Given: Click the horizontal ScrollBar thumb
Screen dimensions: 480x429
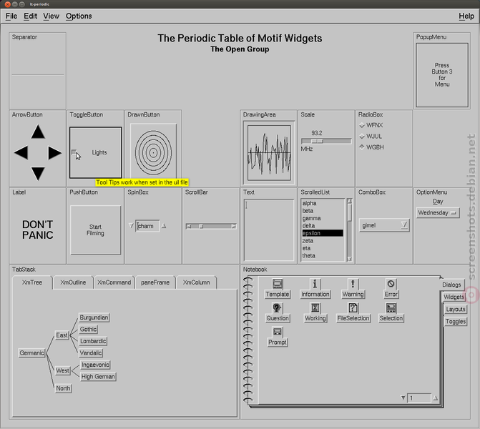Looking at the screenshot, I should click(201, 226).
